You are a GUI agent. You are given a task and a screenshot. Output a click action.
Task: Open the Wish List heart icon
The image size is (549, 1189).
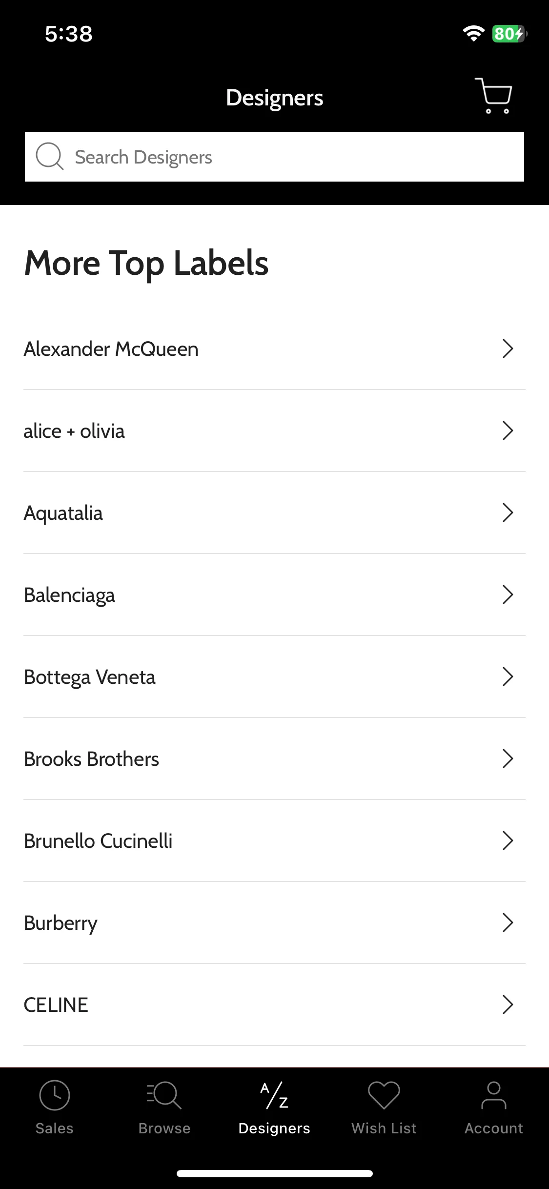[384, 1095]
